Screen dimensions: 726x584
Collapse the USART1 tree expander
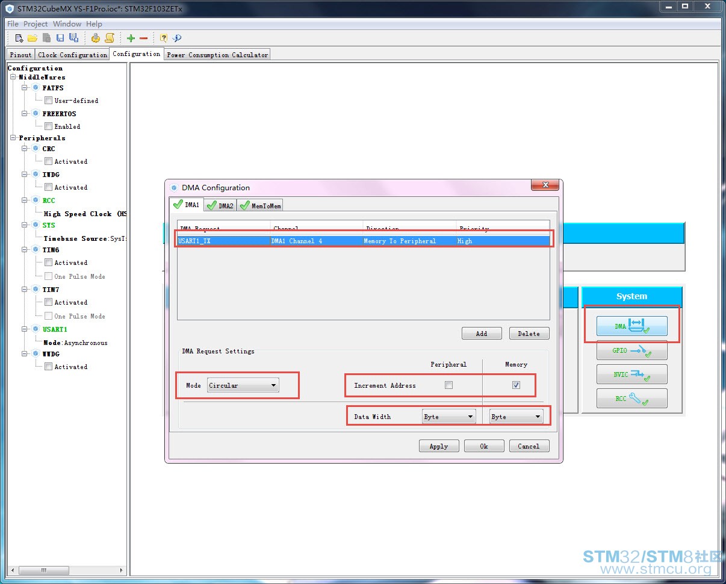click(x=25, y=329)
